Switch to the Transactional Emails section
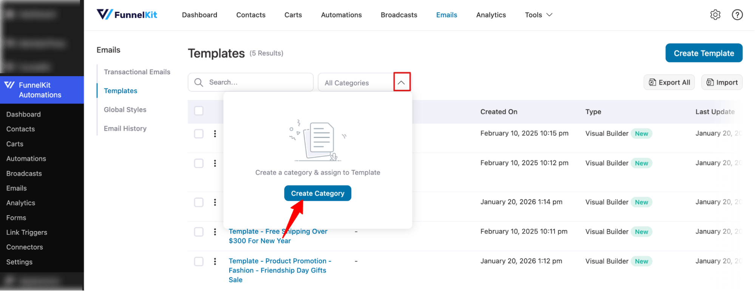This screenshot has width=755, height=291. (x=137, y=72)
